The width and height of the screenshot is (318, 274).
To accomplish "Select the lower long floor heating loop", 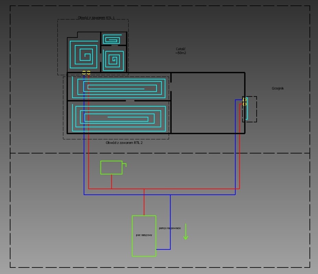I will coord(119,117).
